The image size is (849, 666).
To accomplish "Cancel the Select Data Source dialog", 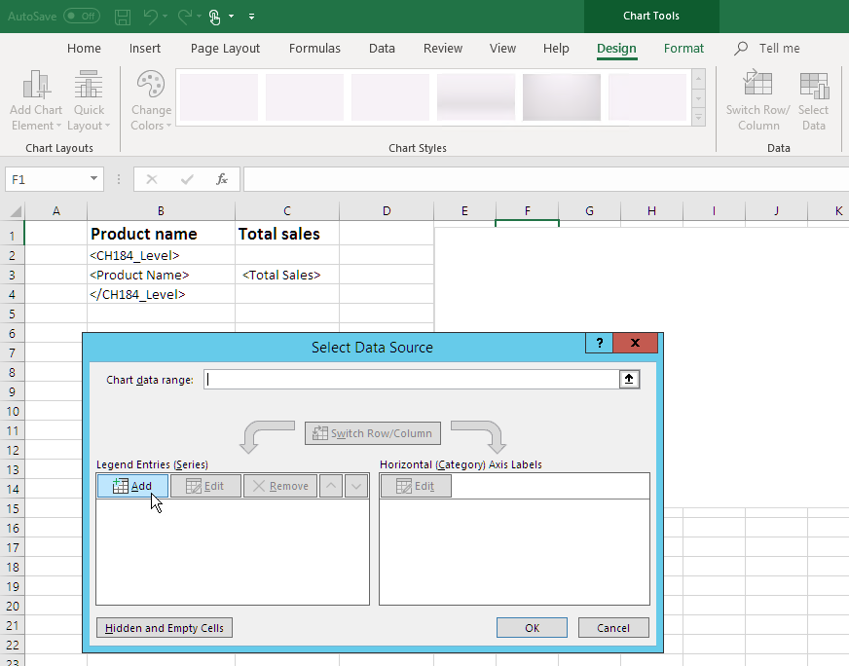I will (613, 628).
